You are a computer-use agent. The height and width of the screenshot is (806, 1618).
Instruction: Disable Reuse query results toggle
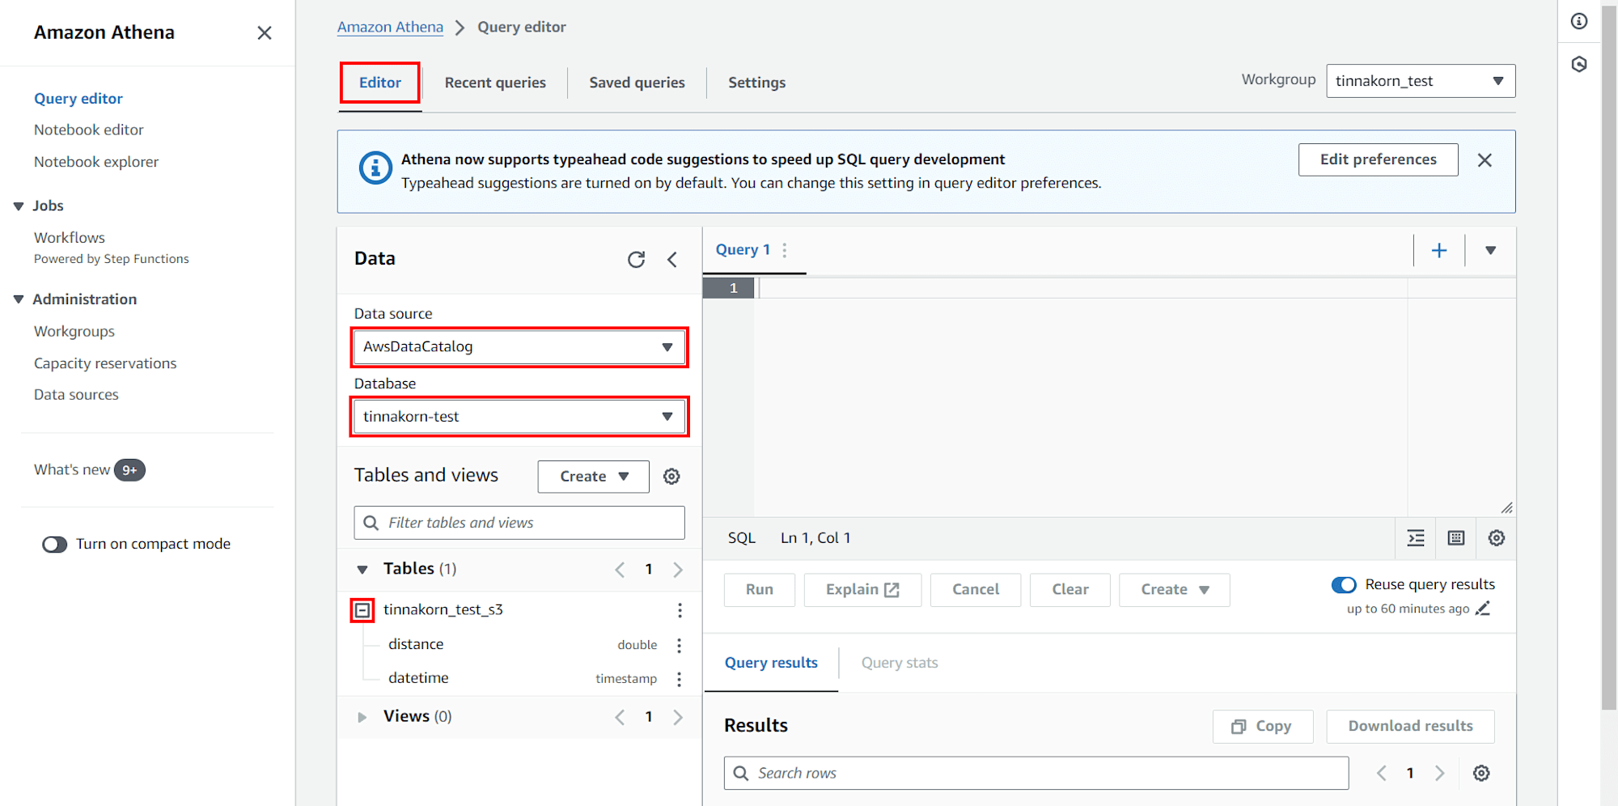click(1344, 584)
